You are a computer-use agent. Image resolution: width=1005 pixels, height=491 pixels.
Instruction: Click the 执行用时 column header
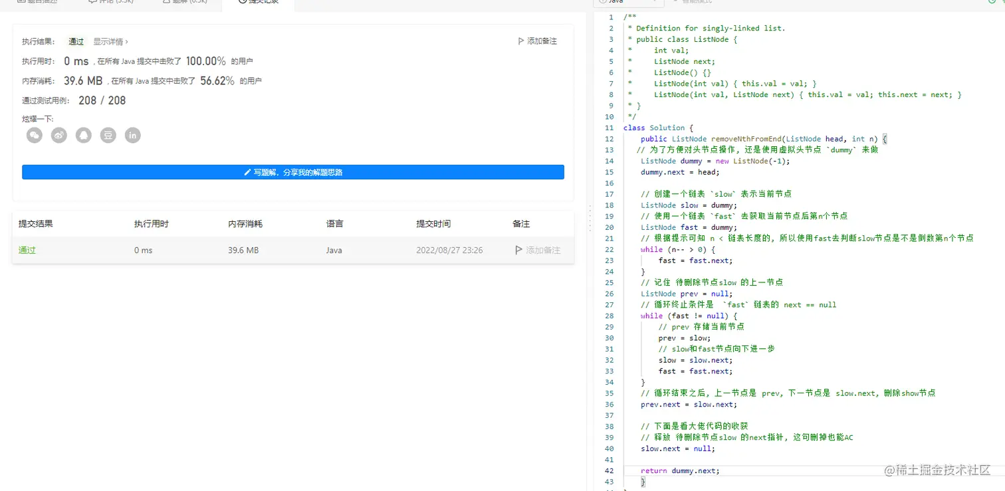click(152, 224)
